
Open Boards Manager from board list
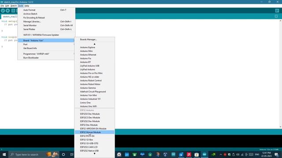pos(95,39)
